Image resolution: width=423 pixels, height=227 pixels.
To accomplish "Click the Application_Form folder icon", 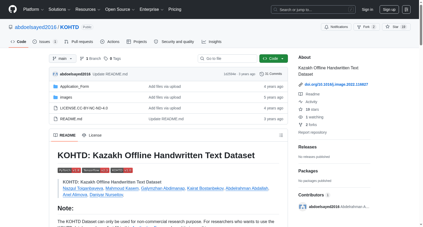I will click(56, 86).
